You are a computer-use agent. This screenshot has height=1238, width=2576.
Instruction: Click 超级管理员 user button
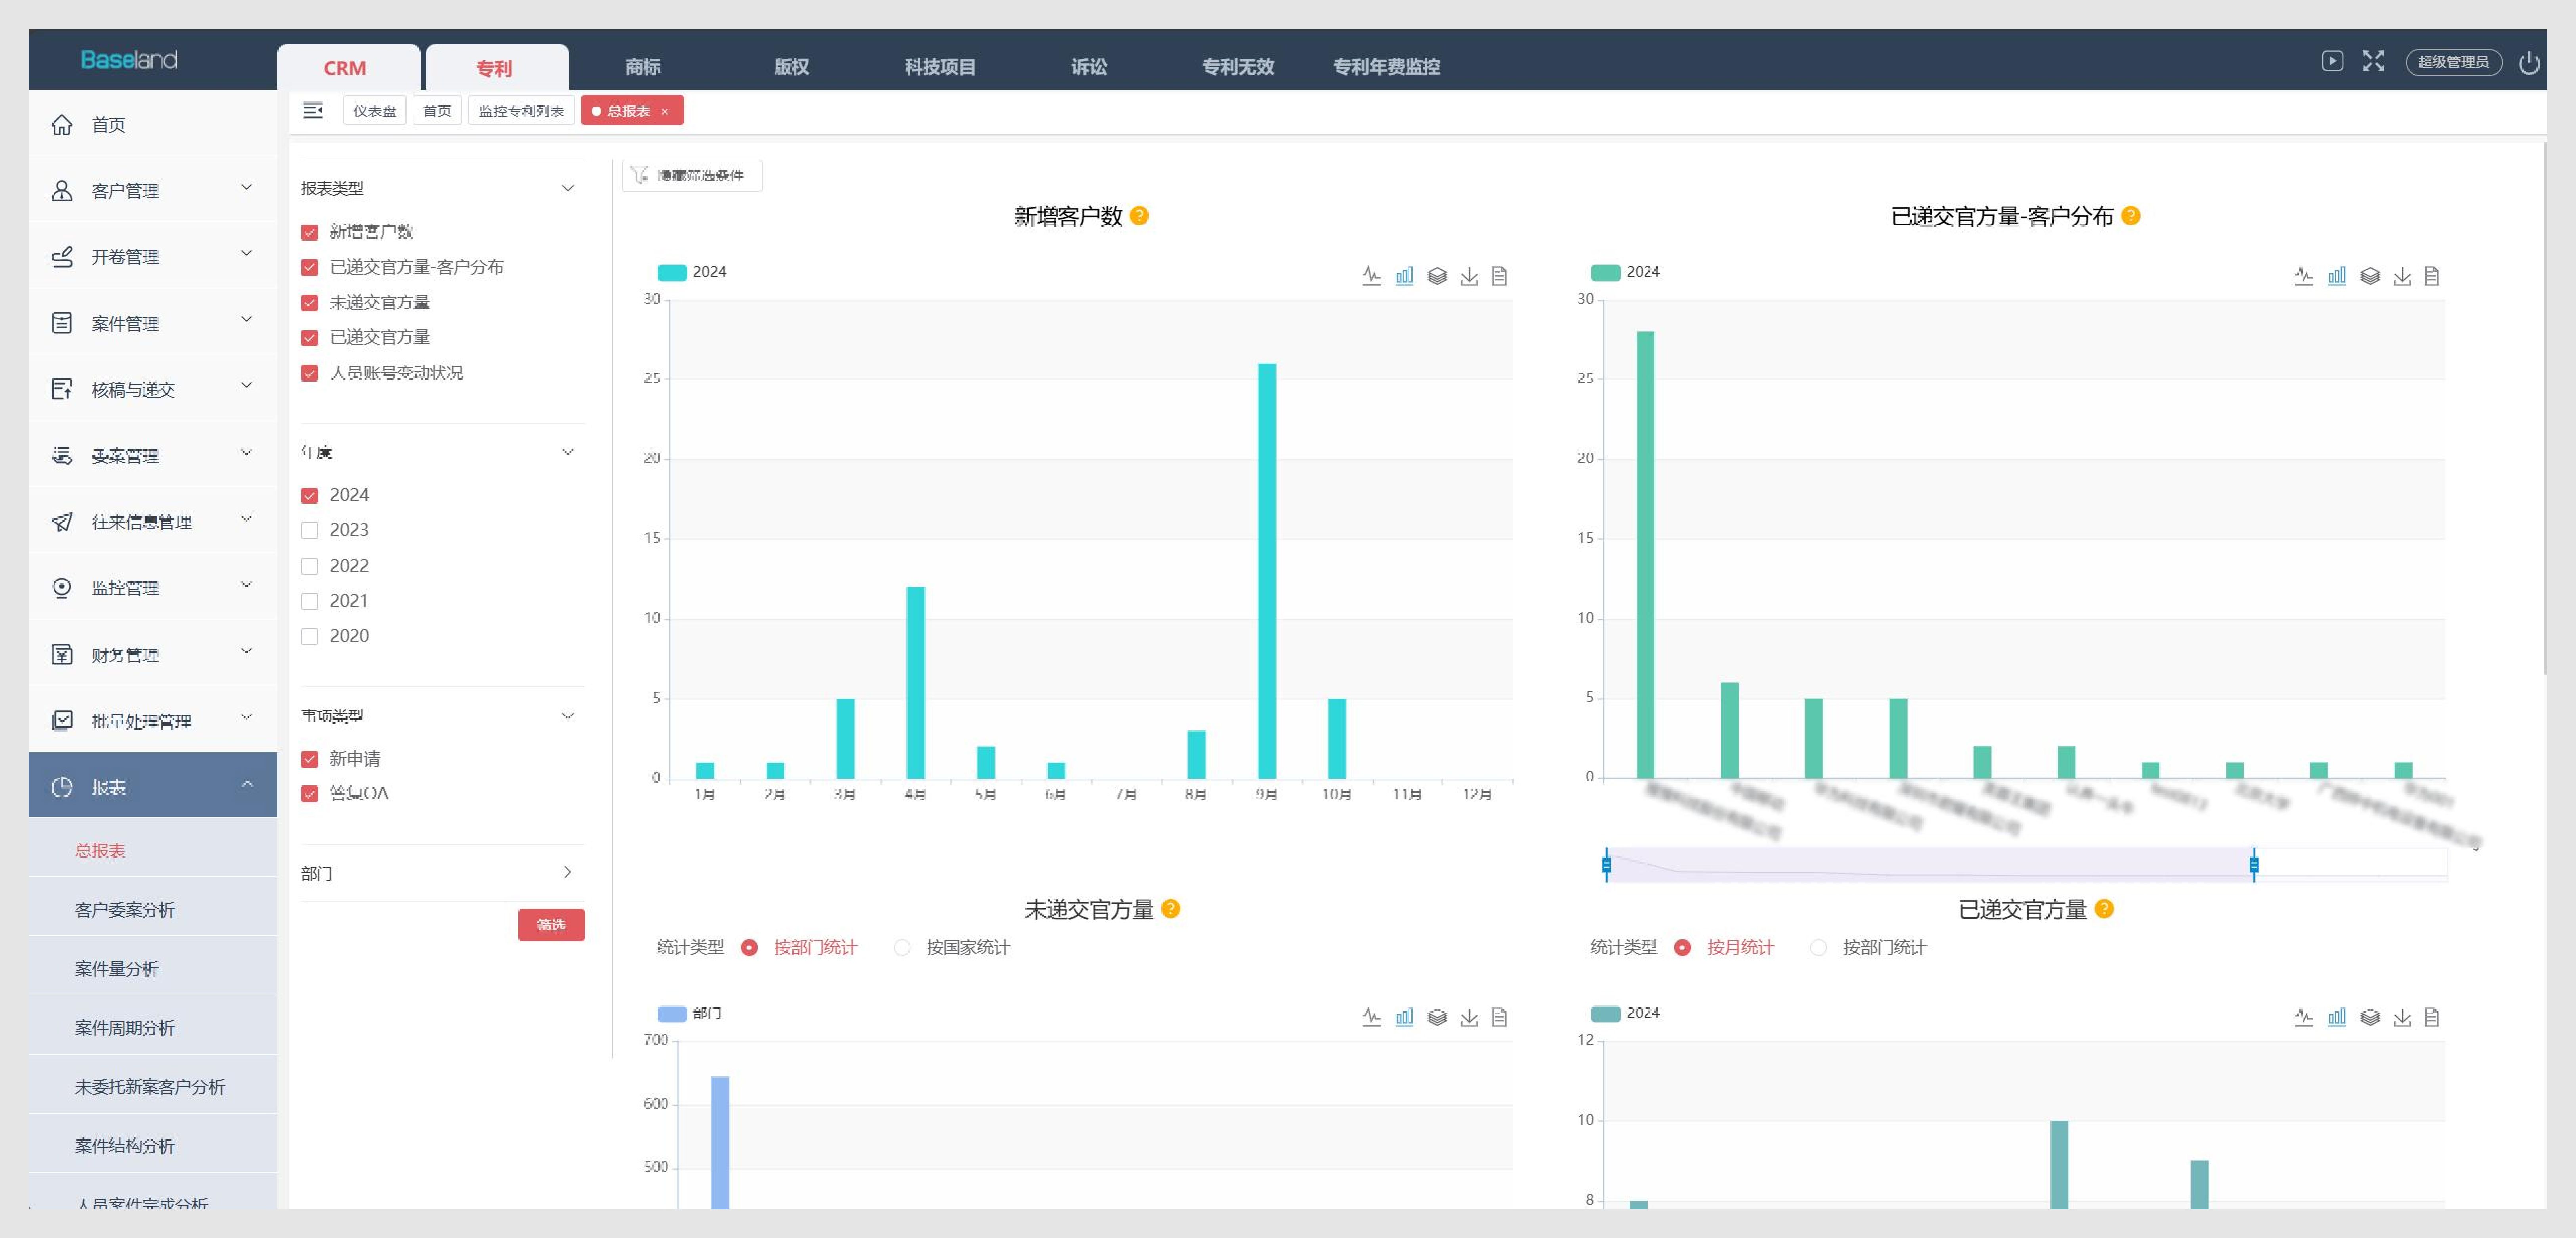[2453, 62]
